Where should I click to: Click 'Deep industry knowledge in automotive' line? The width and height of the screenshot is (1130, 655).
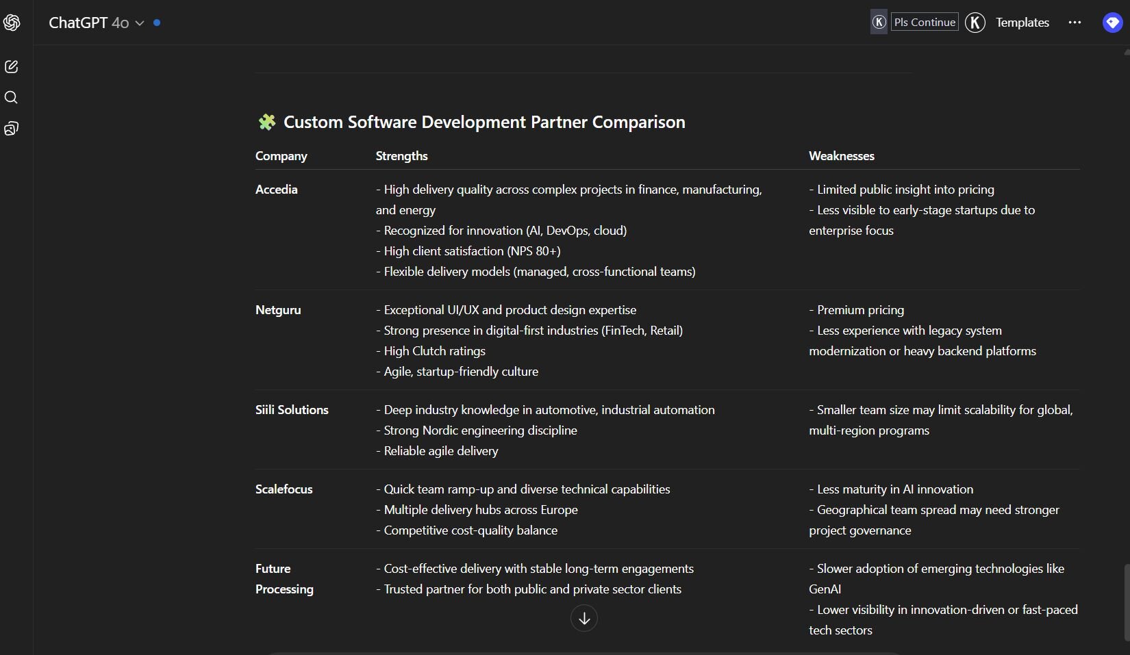545,410
